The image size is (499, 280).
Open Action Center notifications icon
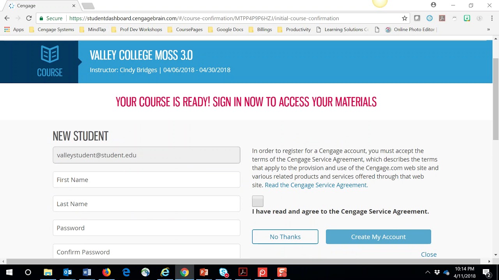tap(487, 272)
